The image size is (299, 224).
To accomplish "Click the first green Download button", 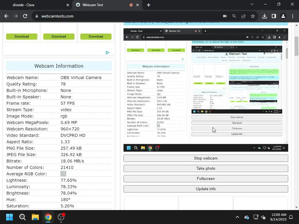I will click(x=22, y=36).
